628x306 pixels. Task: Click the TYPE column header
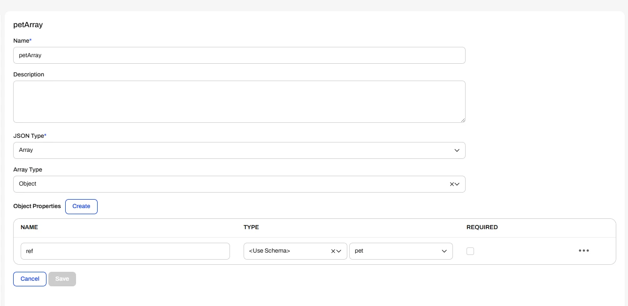[x=251, y=227]
